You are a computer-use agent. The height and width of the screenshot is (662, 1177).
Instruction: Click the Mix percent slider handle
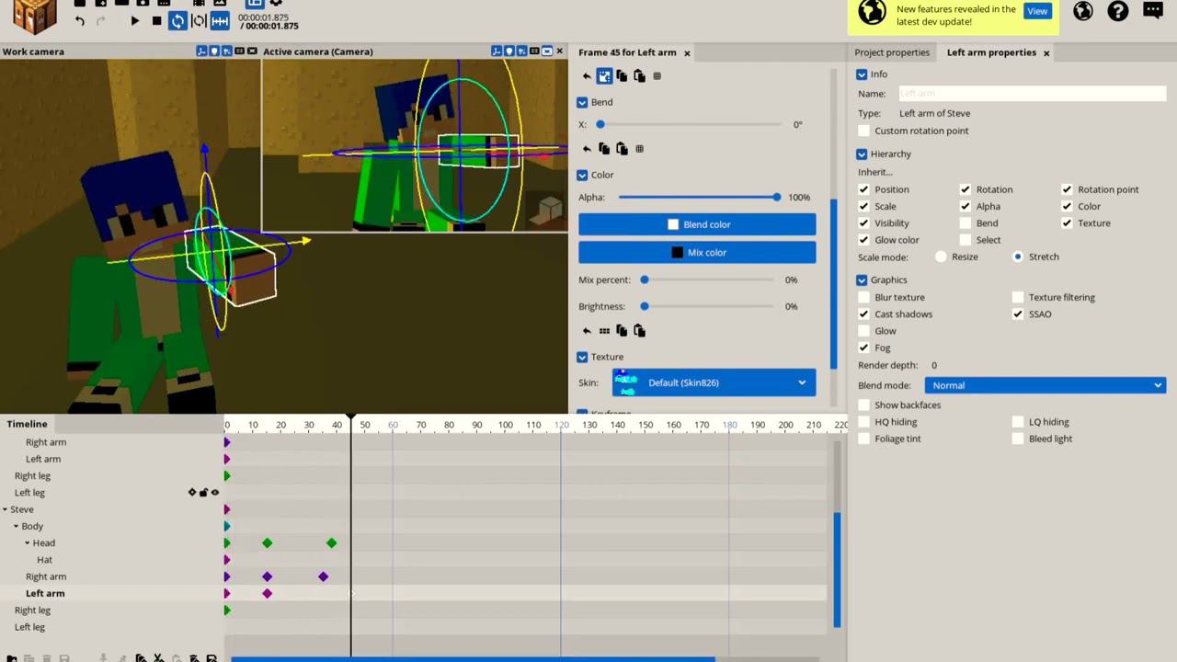[645, 280]
